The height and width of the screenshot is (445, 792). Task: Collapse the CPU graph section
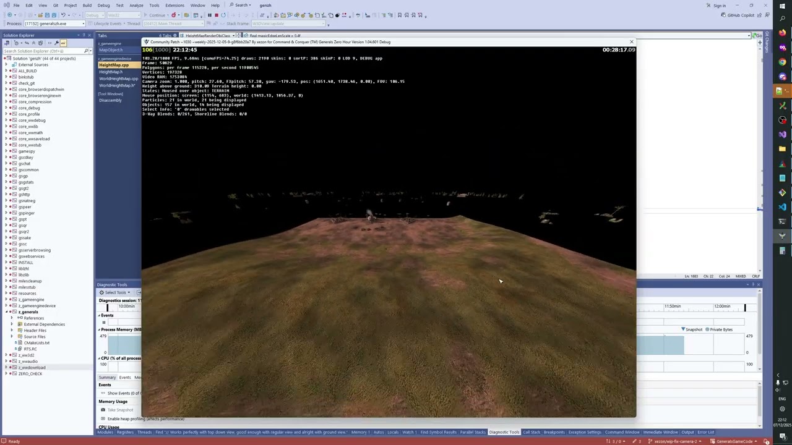tap(100, 358)
